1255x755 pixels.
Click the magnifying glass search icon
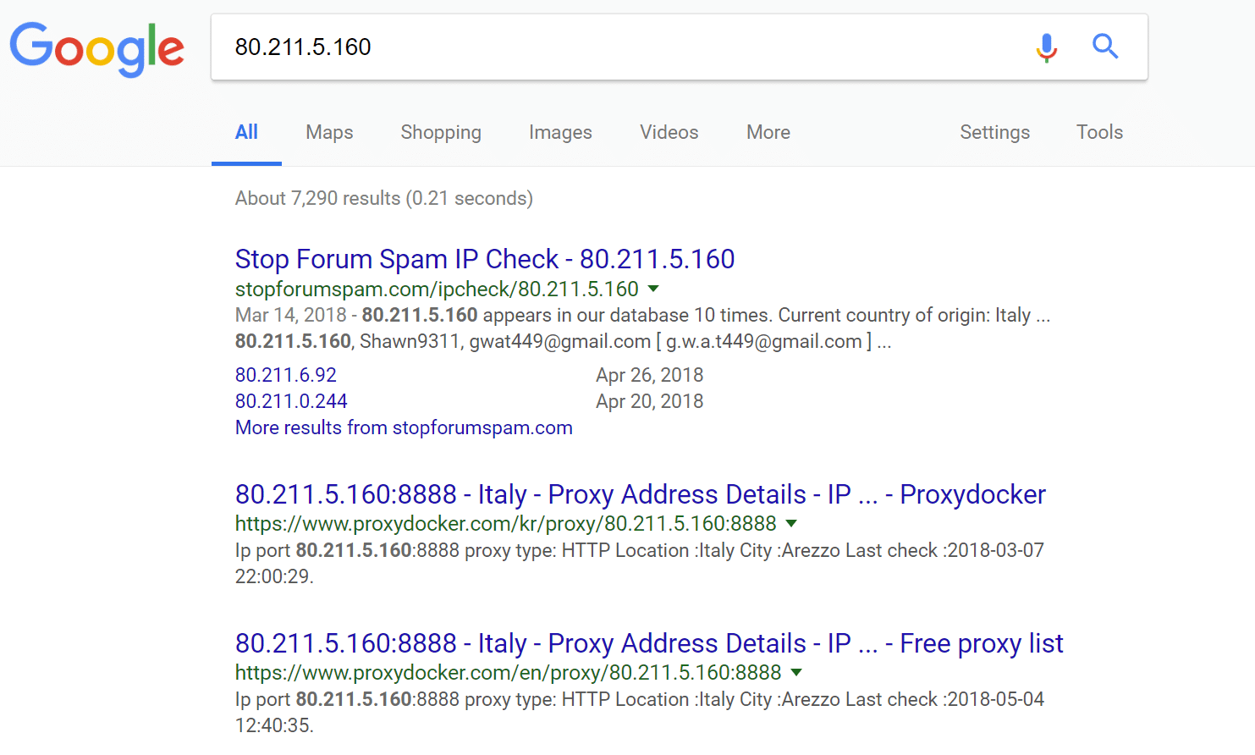[x=1105, y=47]
